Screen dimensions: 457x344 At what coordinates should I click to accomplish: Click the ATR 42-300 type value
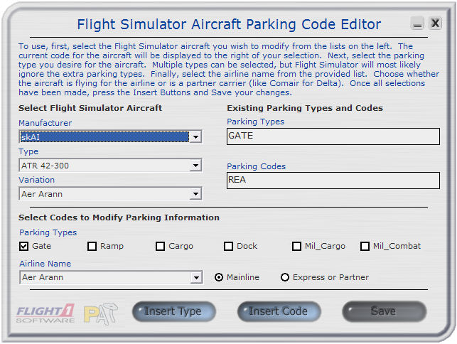[45, 166]
